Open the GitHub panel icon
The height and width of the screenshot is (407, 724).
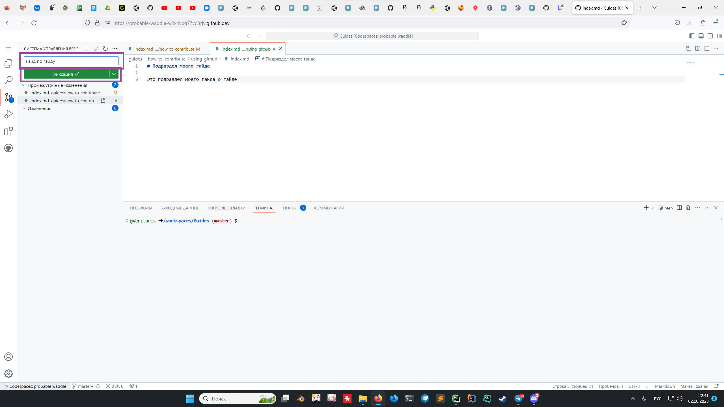click(8, 148)
